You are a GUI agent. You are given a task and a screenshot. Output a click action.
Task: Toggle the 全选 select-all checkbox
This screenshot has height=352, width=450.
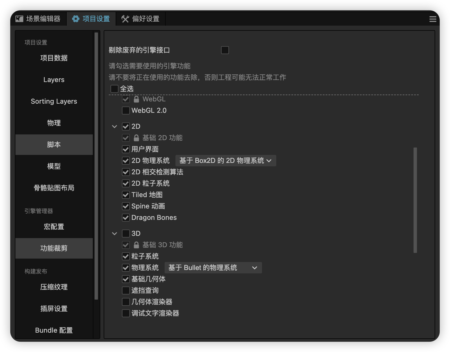pos(114,89)
